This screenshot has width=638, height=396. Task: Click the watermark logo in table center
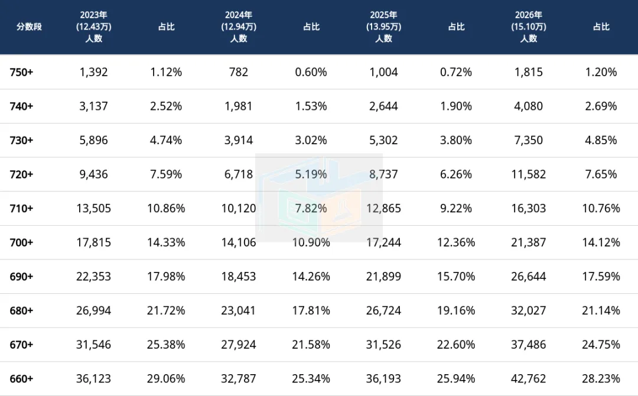click(x=319, y=198)
